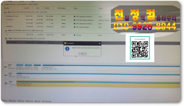
Task: Sort by the Status column header
Action: click(101, 8)
